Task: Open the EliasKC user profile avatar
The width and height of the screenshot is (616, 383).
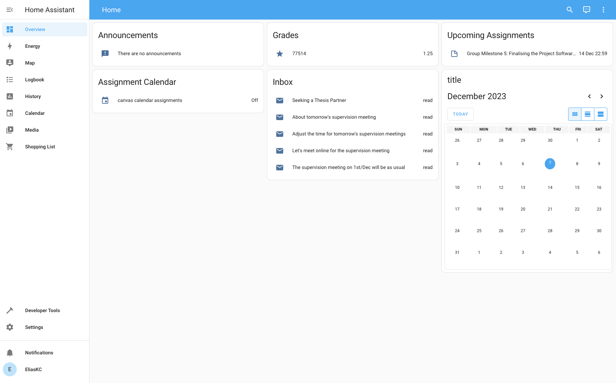Action: point(10,369)
